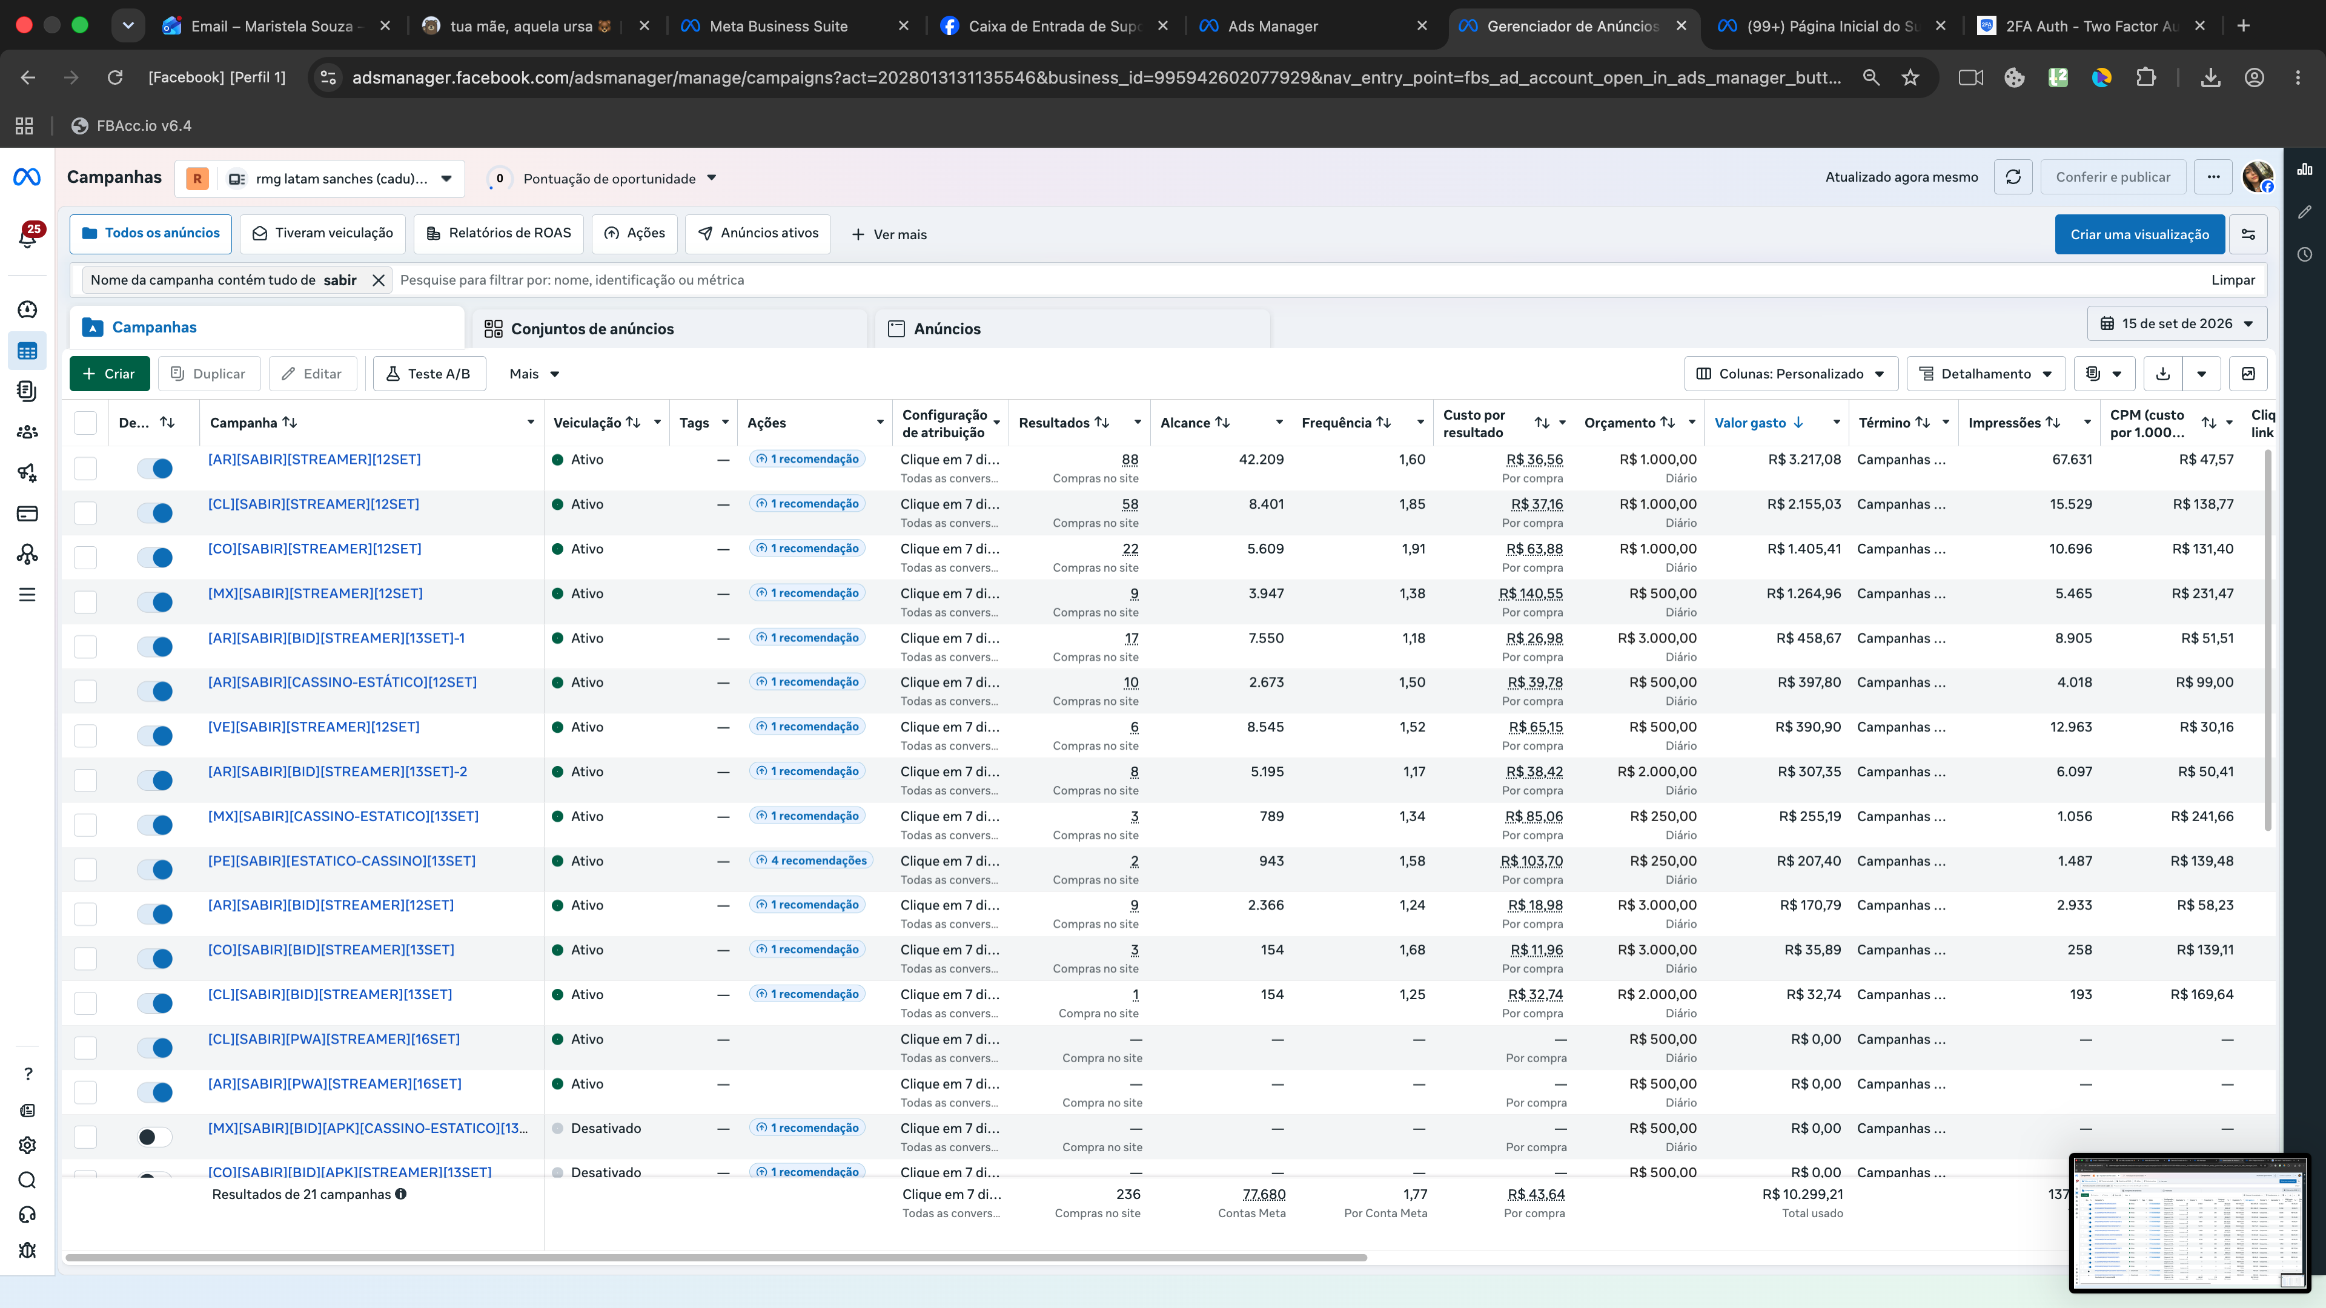Click the refresh data button near Atualizado
2326x1308 pixels.
[x=2013, y=177]
